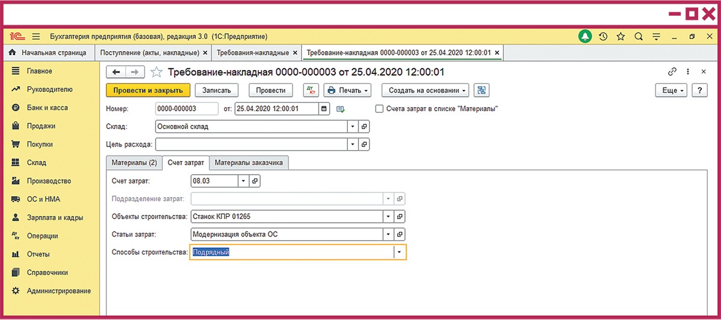This screenshot has width=721, height=320.
Task: Open the history clock icon
Action: 603,37
